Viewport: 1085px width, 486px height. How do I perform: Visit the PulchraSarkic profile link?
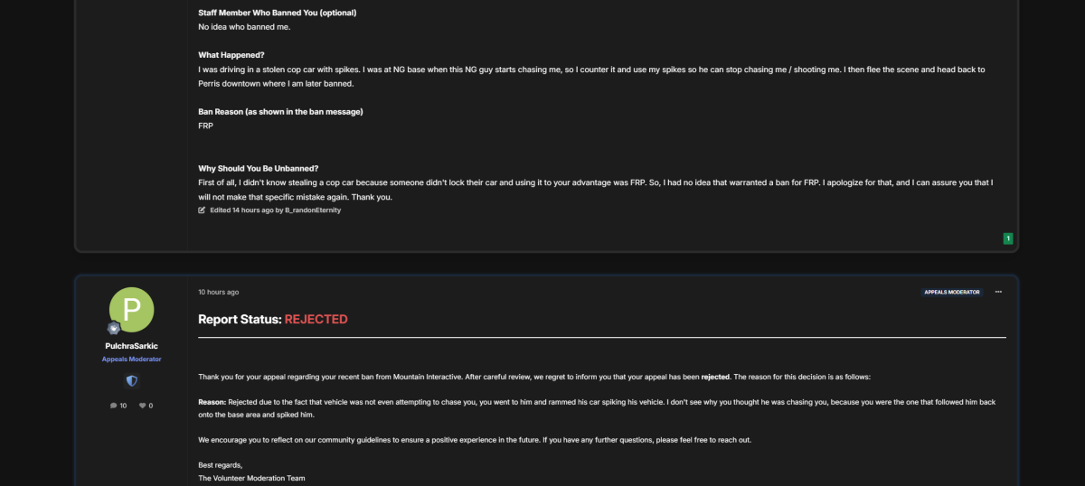pyautogui.click(x=131, y=346)
